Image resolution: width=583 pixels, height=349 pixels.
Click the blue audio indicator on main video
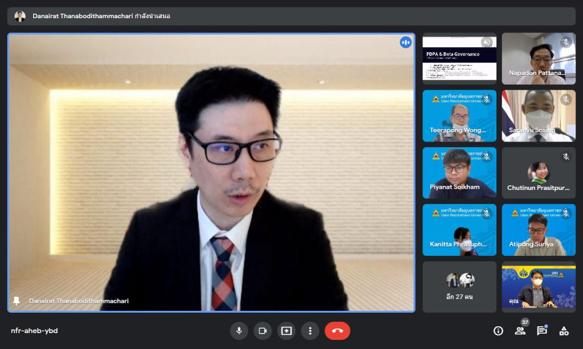click(405, 43)
